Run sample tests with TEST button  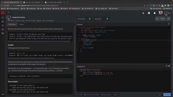[159, 95]
